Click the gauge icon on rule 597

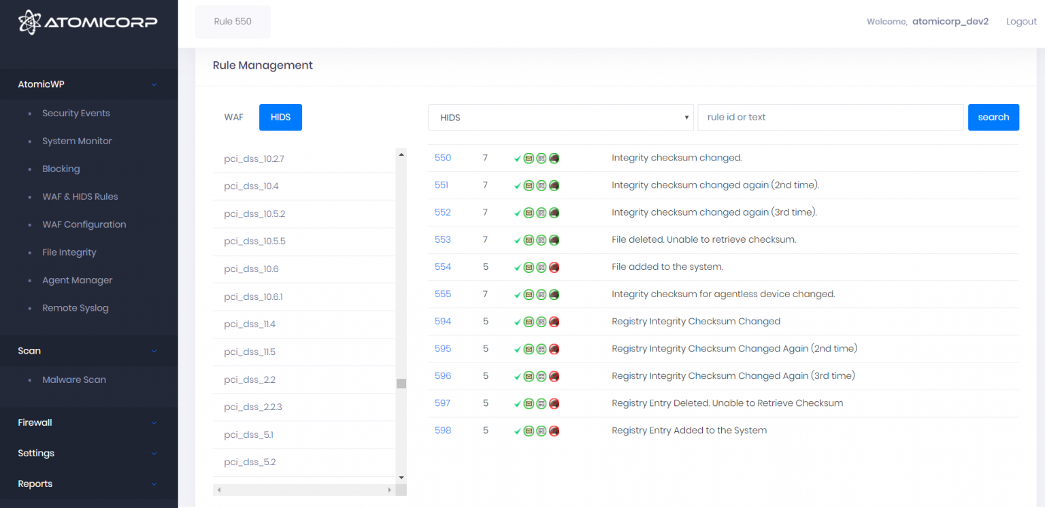(x=554, y=403)
